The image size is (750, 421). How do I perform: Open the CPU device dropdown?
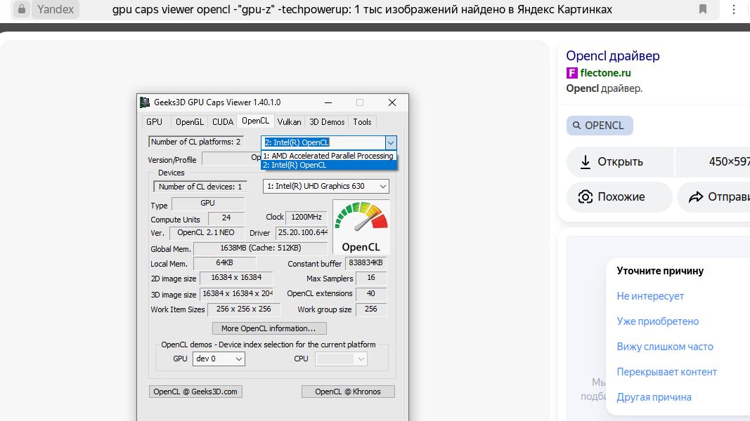point(341,359)
